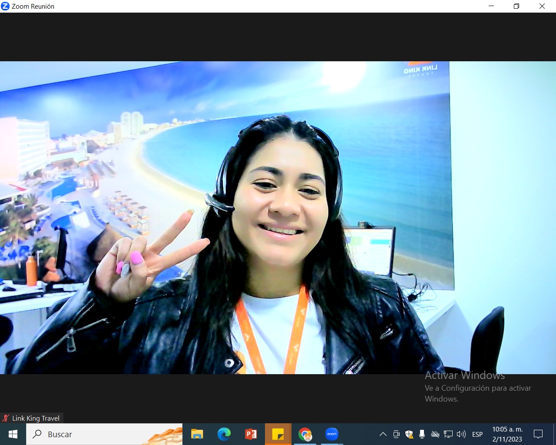The width and height of the screenshot is (556, 445).
Task: Open the network status tray icon
Action: click(x=448, y=434)
